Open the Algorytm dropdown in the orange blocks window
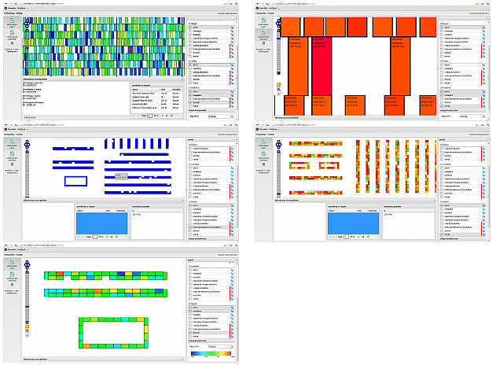 coord(470,116)
